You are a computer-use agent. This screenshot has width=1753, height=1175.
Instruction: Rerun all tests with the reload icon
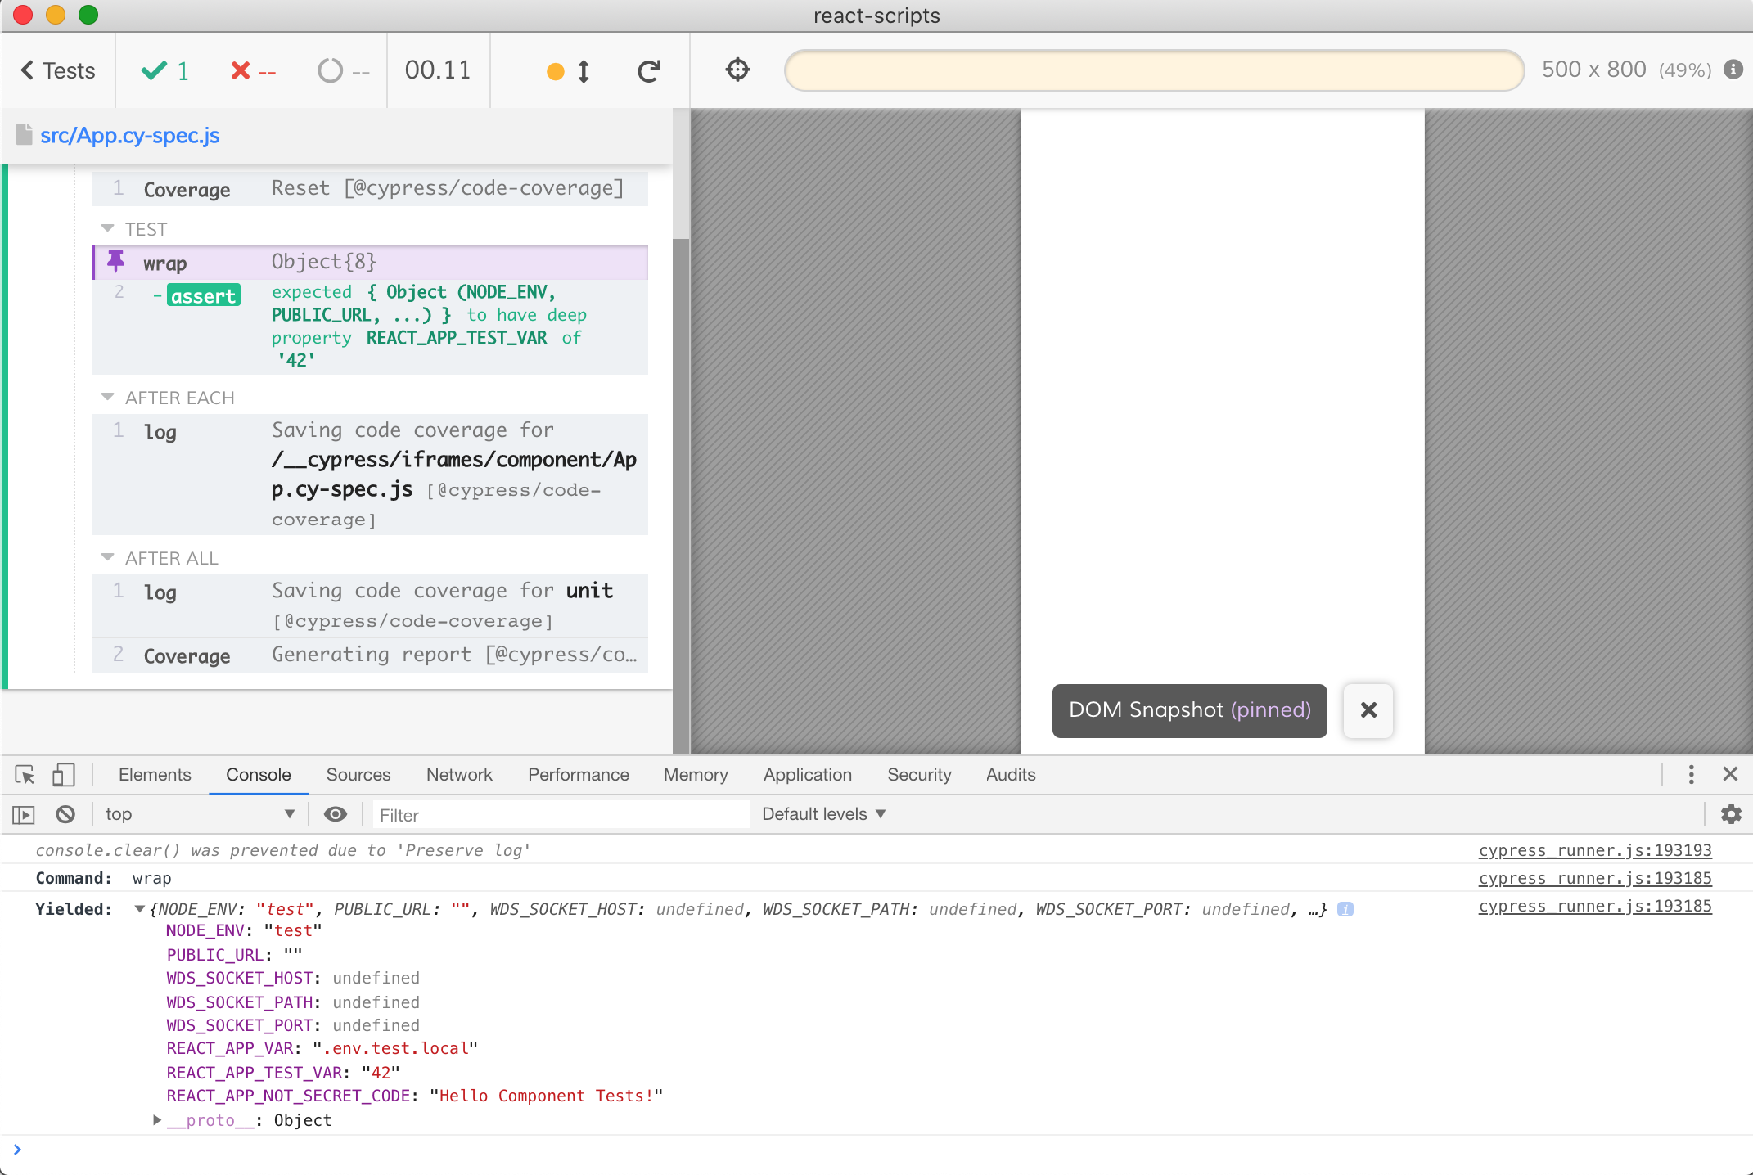click(x=649, y=71)
